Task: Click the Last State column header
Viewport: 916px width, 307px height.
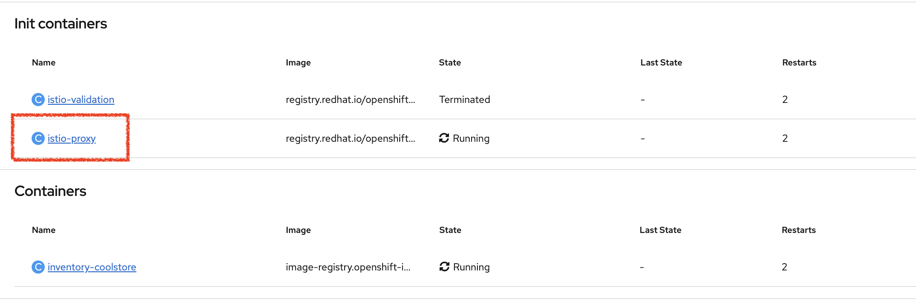Action: point(661,62)
